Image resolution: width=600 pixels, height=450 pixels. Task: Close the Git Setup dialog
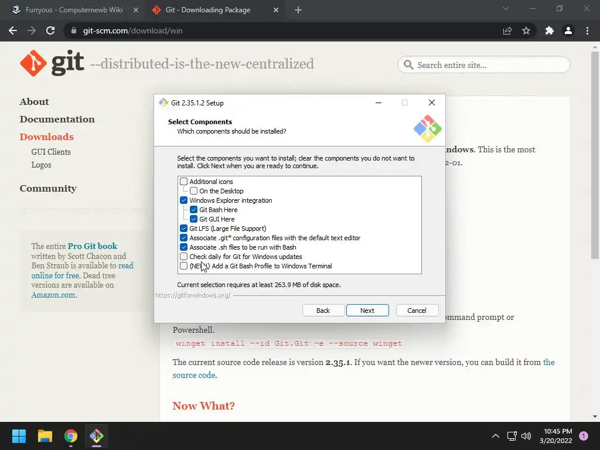coord(432,103)
